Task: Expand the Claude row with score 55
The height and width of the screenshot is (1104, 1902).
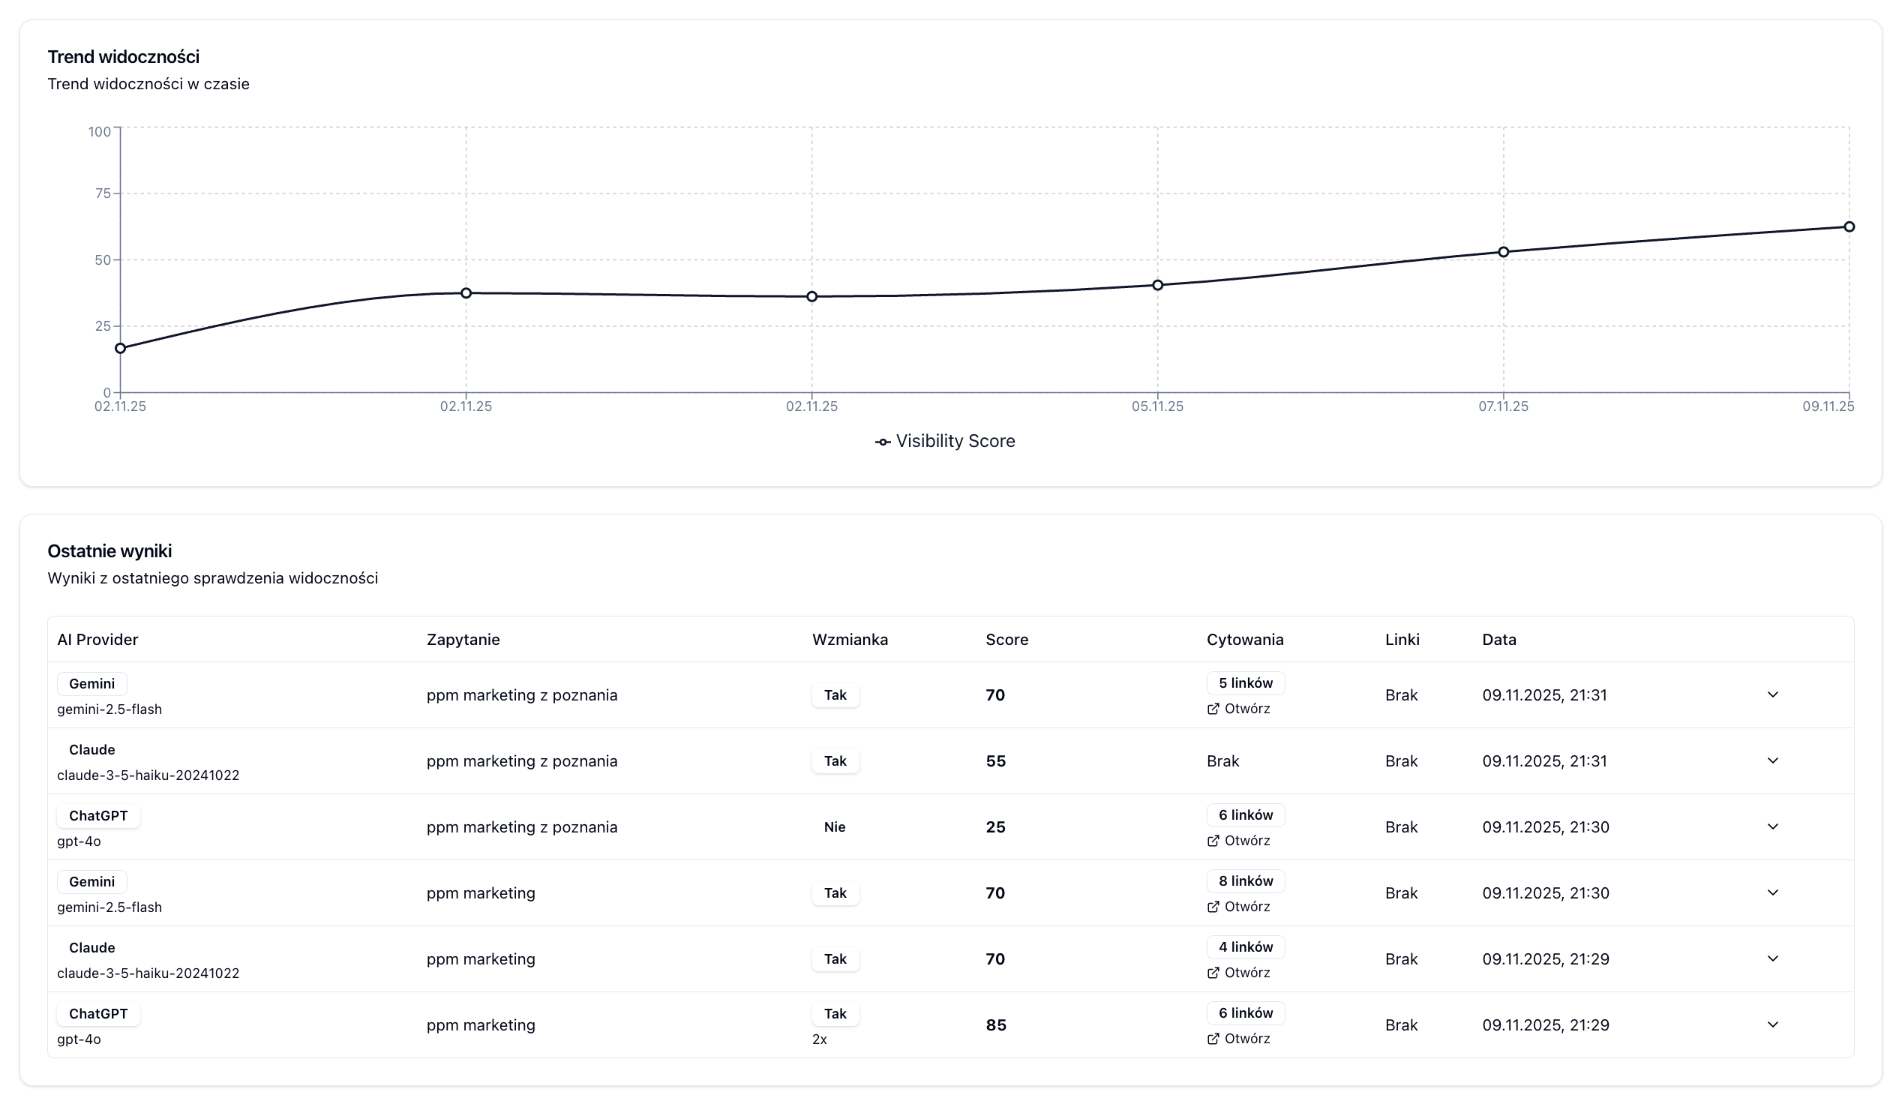Action: click(1774, 760)
